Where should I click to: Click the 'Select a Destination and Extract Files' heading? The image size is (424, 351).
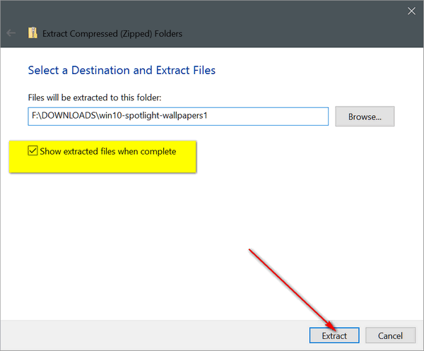point(122,70)
